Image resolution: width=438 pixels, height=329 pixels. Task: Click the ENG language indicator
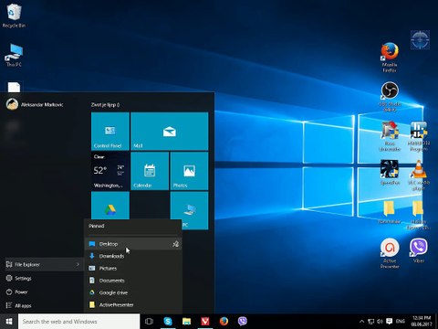(x=401, y=322)
